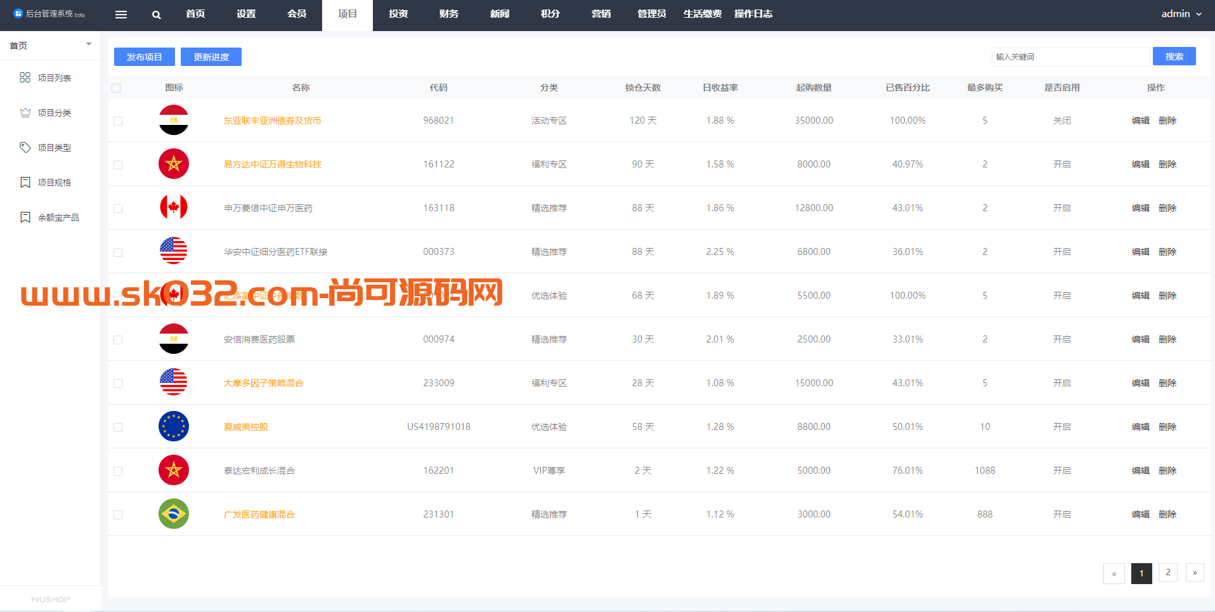
Task: Open the 会员 top navigation tab
Action: [297, 14]
